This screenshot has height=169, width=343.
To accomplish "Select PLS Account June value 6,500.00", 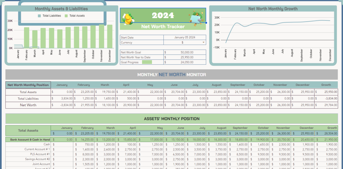I will click(174, 154).
